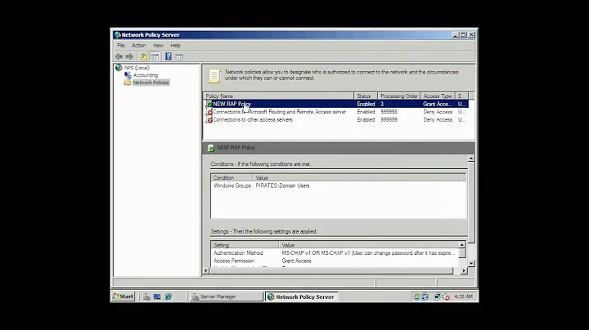Select the NEW RAP Policy row
Screen dimensions: 589x330
(336, 104)
